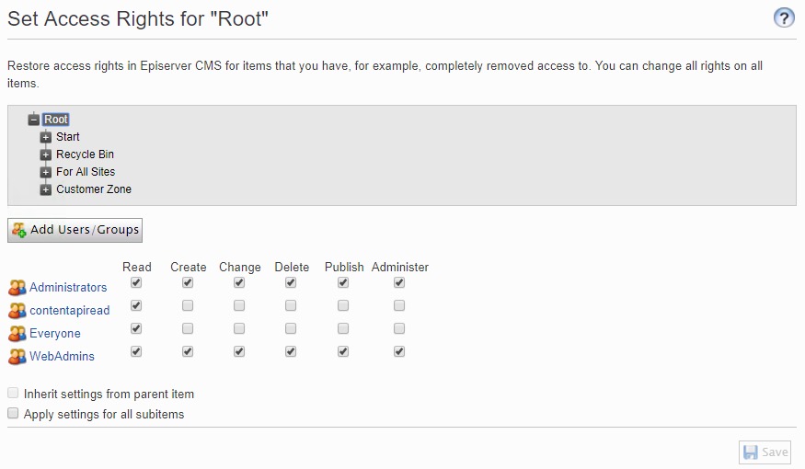Click the contentapiread group icon
Image resolution: width=805 pixels, height=469 pixels.
pos(17,311)
